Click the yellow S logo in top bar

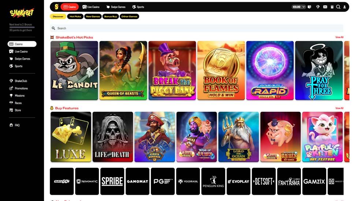[56, 7]
